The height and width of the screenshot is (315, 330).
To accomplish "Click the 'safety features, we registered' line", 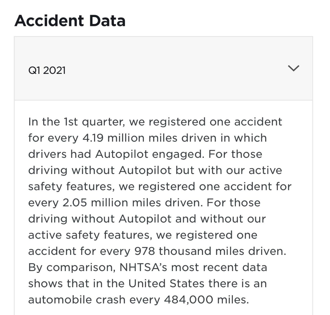I will pos(112,187).
